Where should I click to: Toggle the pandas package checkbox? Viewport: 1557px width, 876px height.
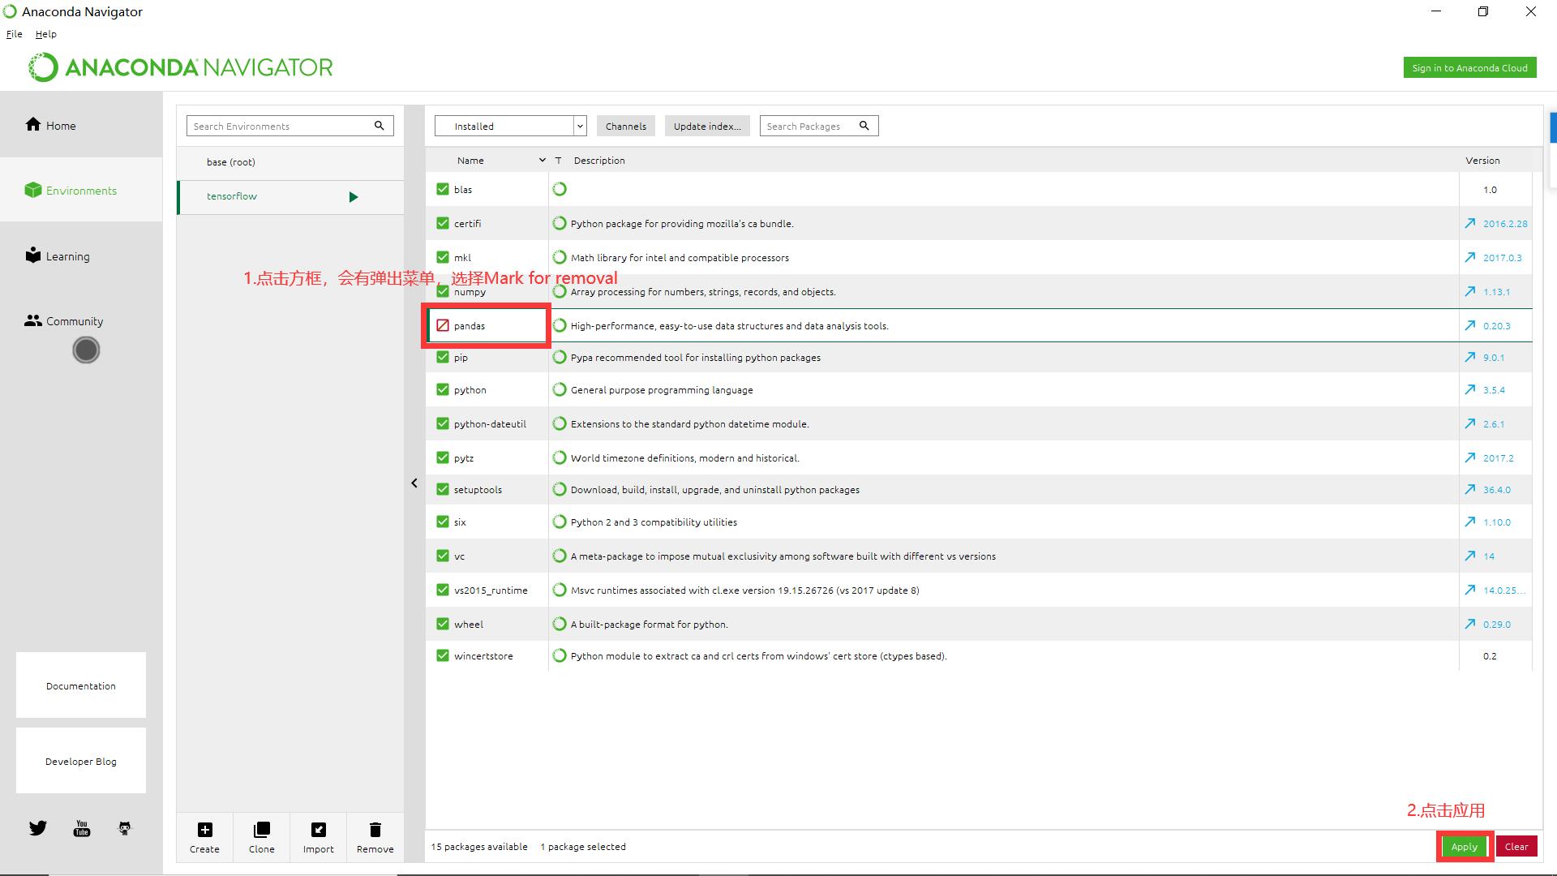pos(443,325)
